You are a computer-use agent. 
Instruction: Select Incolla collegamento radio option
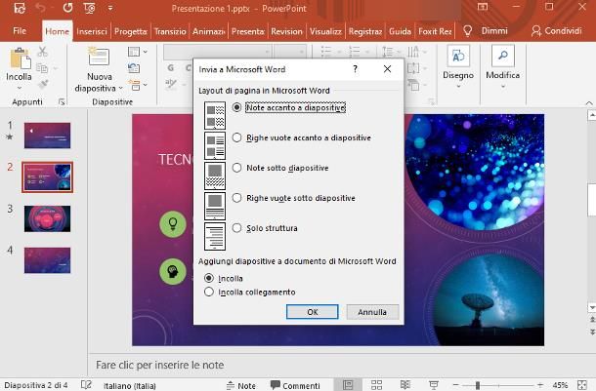click(x=250, y=292)
